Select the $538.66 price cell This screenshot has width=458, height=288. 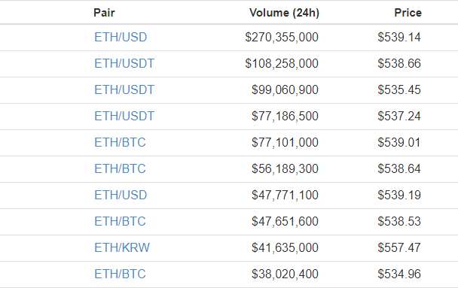click(399, 64)
